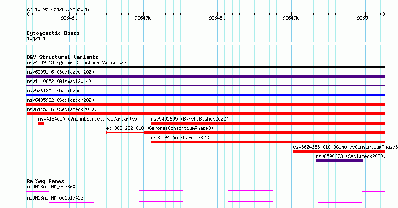Image resolution: width=398 pixels, height=208 pixels.
Task: Click the red nsv5594866 variant bar
Action: coord(268,142)
